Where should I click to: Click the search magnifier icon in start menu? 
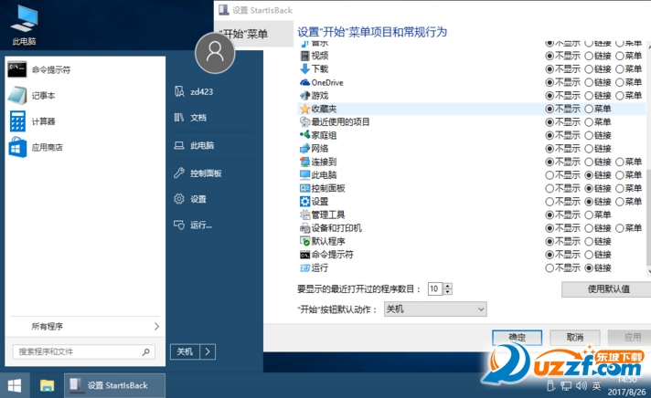click(x=145, y=352)
